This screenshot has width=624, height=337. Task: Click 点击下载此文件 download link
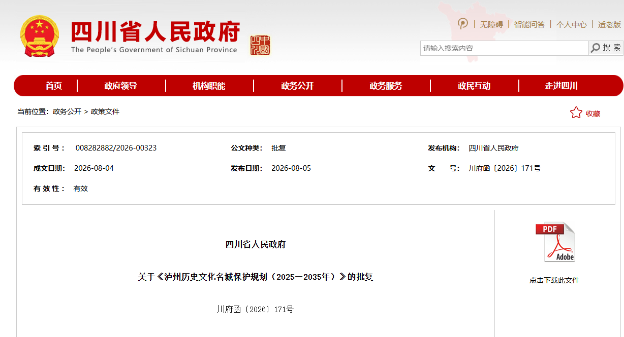(554, 280)
